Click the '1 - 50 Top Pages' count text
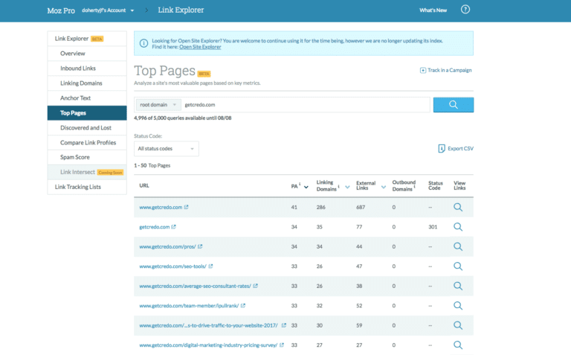Viewport: 571px width, 355px height. (x=152, y=165)
